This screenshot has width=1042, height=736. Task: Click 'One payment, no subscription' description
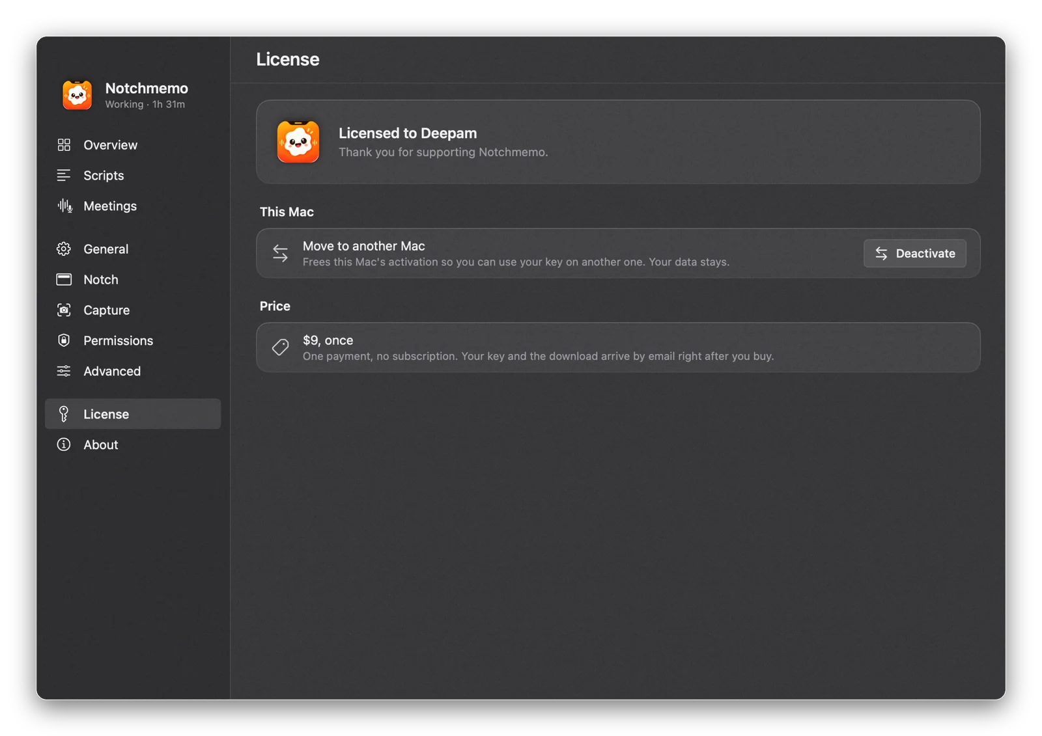tap(538, 356)
